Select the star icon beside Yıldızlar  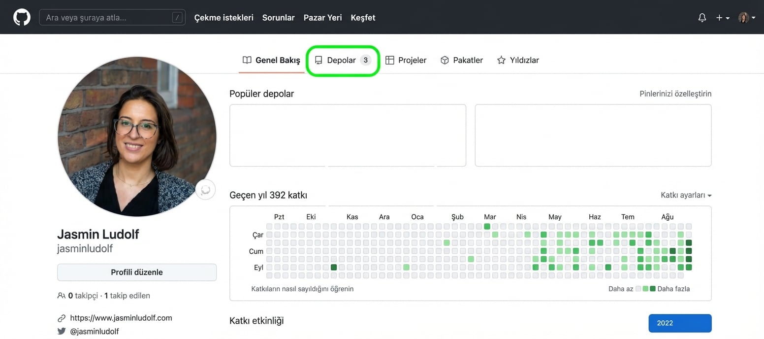coord(501,60)
